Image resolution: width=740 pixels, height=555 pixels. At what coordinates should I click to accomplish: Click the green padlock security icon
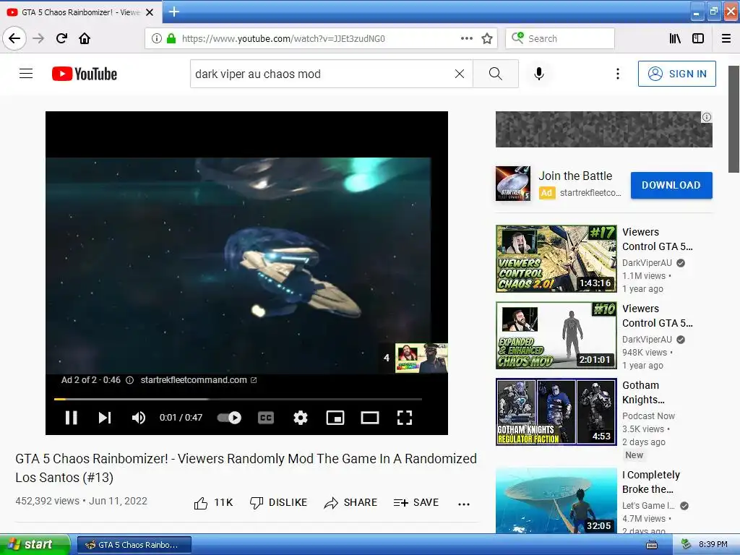tap(171, 38)
